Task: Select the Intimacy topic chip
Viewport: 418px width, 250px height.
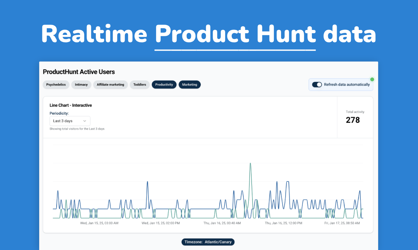Action: [81, 85]
